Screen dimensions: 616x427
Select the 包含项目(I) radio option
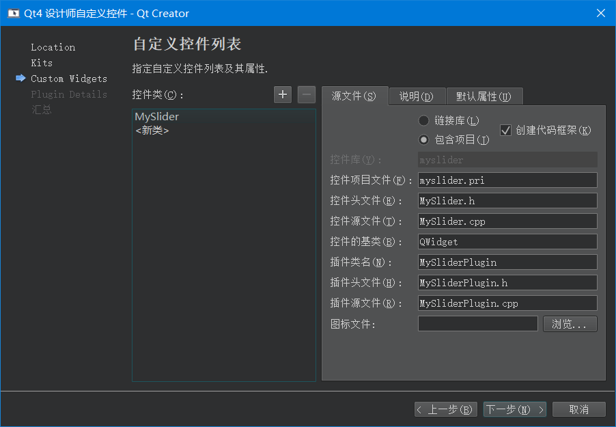point(423,139)
